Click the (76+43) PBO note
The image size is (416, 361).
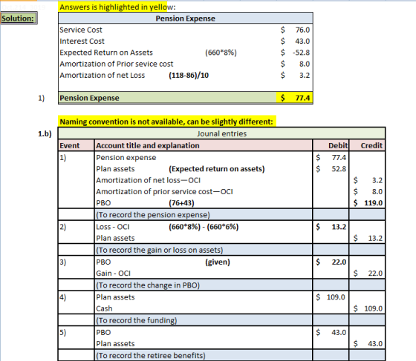[x=181, y=203]
